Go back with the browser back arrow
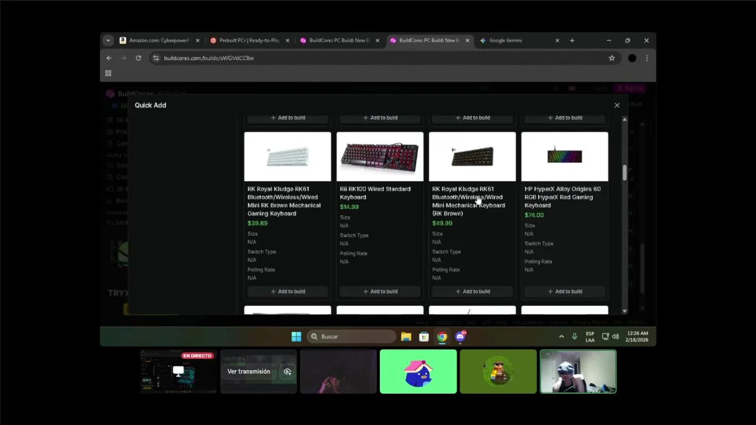The width and height of the screenshot is (756, 425). point(109,58)
